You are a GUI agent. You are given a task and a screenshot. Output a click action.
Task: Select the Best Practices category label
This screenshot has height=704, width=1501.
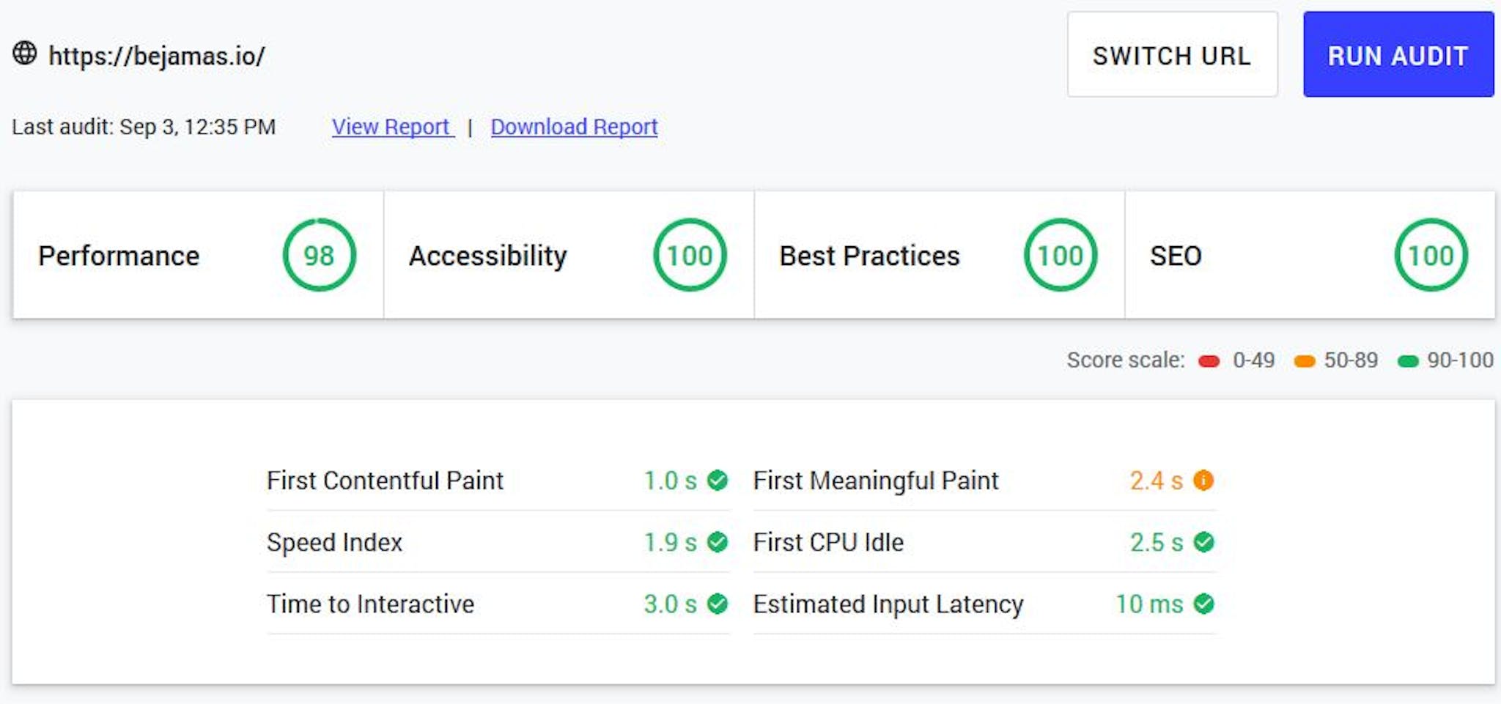tap(869, 256)
